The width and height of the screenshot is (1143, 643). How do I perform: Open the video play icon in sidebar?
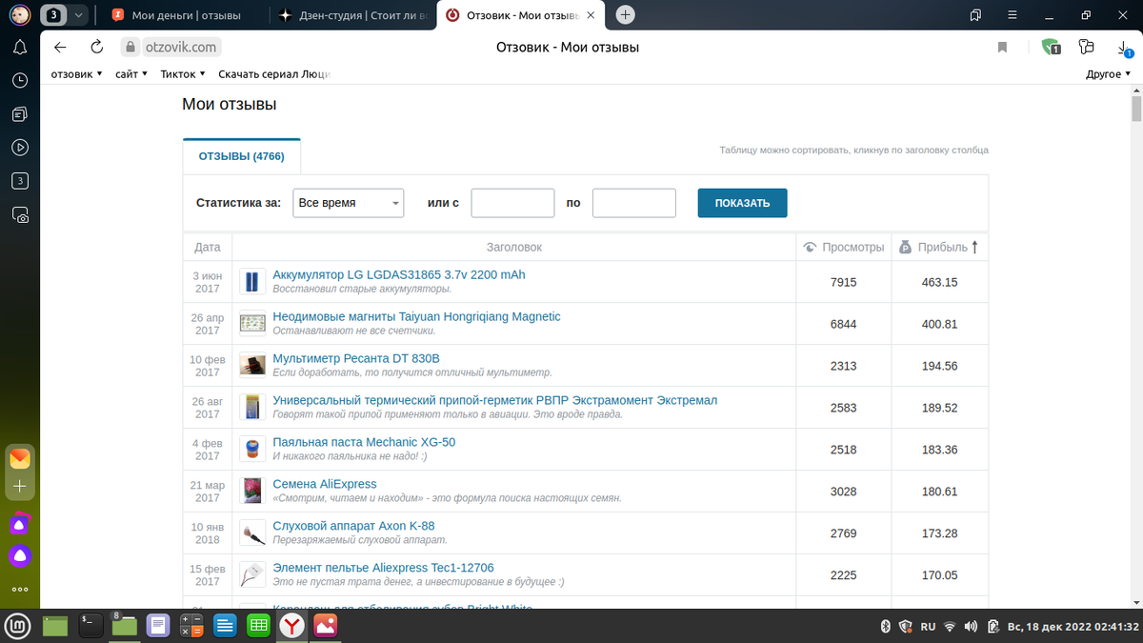(x=20, y=148)
